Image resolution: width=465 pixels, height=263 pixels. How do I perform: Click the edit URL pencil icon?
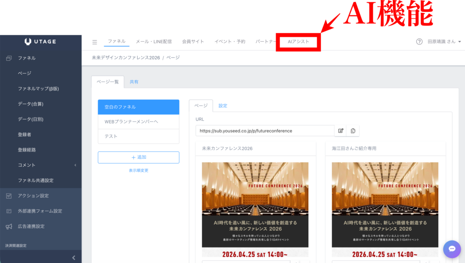point(341,131)
